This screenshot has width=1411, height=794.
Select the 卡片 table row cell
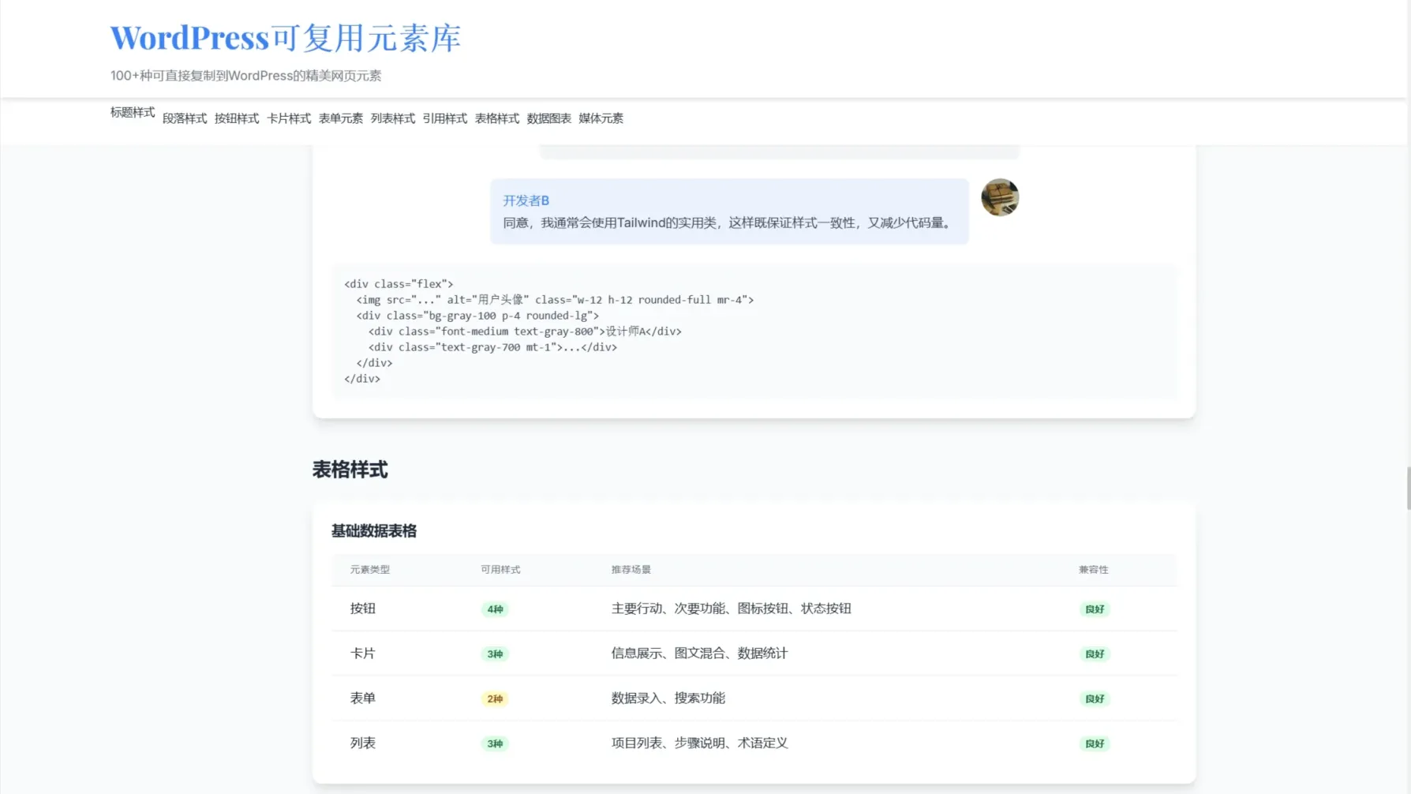[363, 654]
